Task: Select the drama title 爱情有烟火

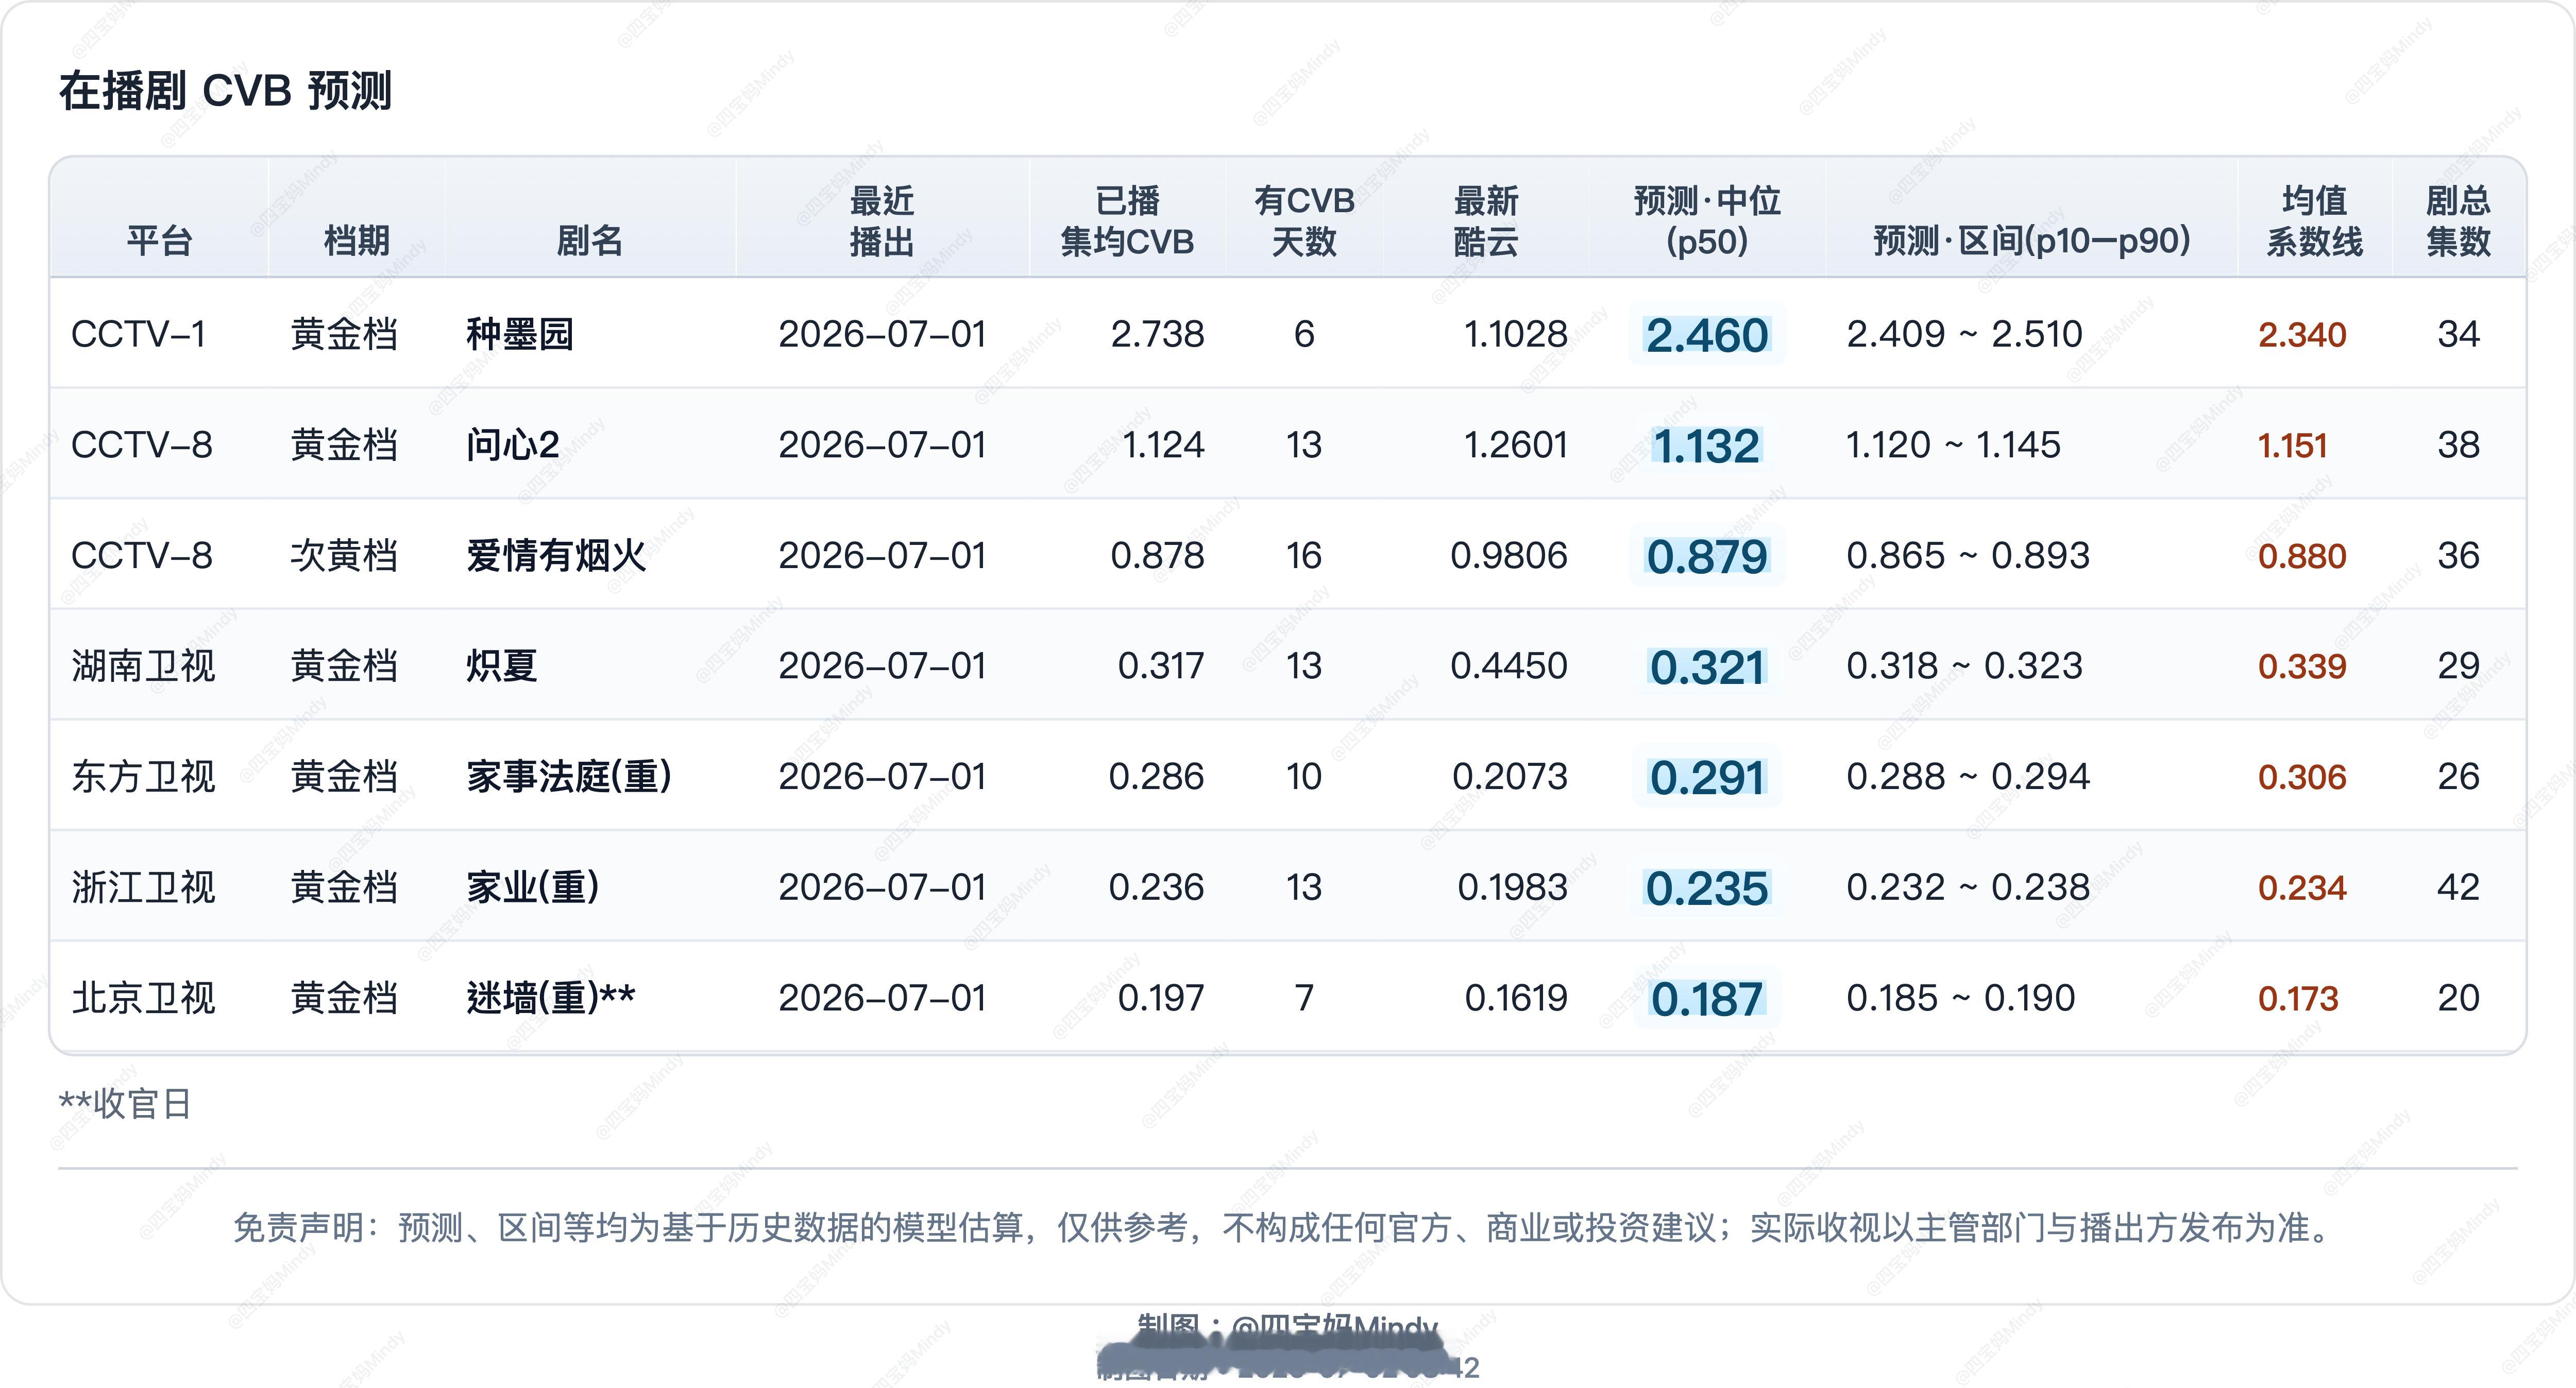Action: (556, 556)
